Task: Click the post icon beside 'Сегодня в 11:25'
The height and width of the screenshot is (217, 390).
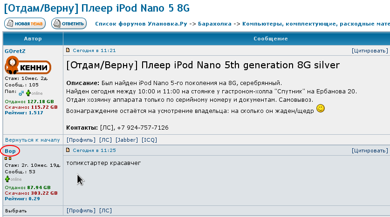Action: (x=68, y=150)
